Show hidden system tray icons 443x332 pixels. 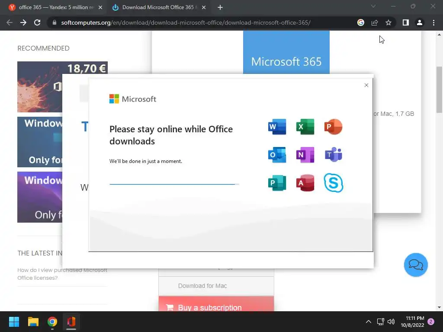[x=369, y=322]
